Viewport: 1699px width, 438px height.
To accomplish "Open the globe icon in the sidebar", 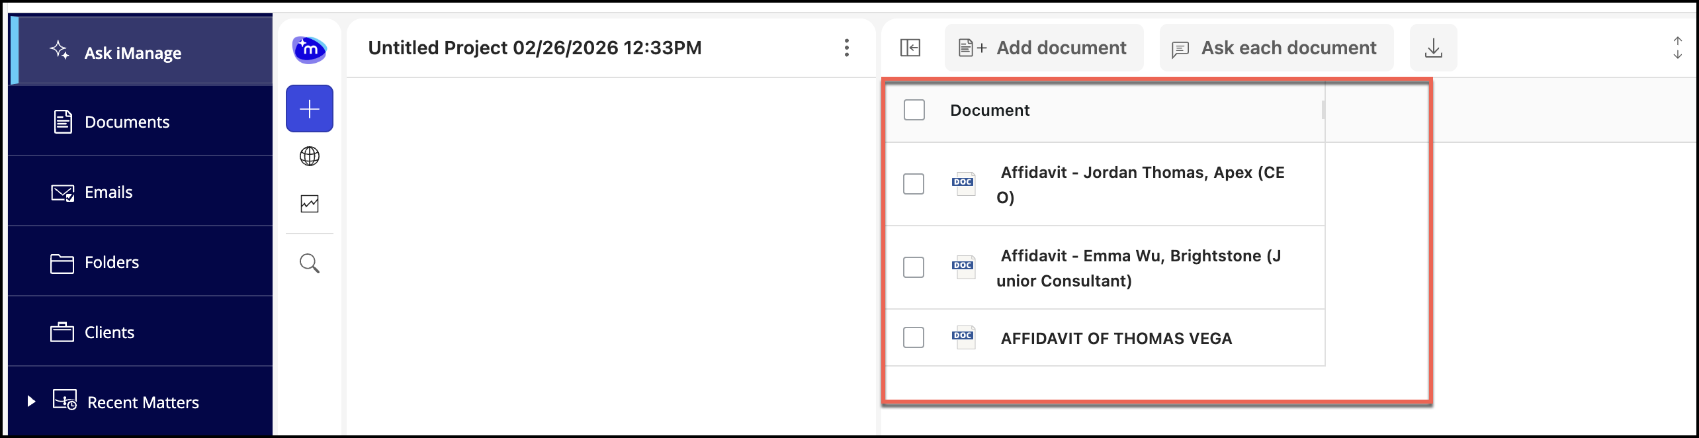I will coord(310,157).
